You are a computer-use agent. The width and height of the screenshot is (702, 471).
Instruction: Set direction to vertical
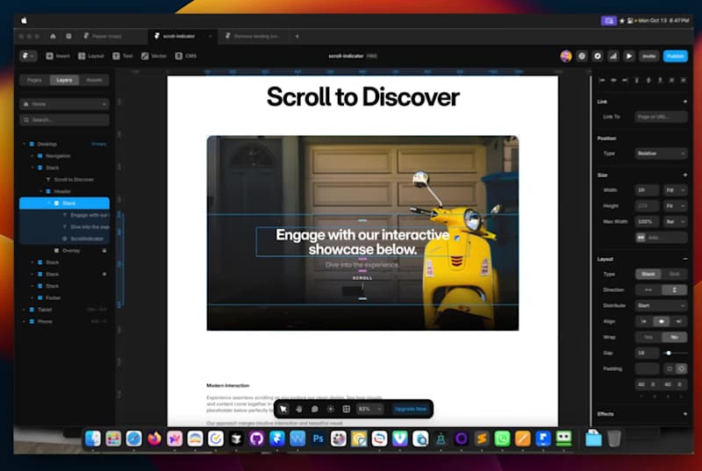[x=674, y=289]
